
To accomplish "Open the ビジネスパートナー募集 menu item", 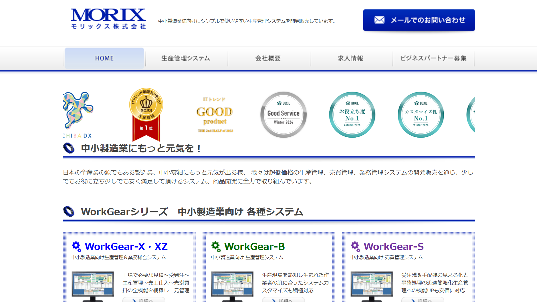I will [x=433, y=58].
